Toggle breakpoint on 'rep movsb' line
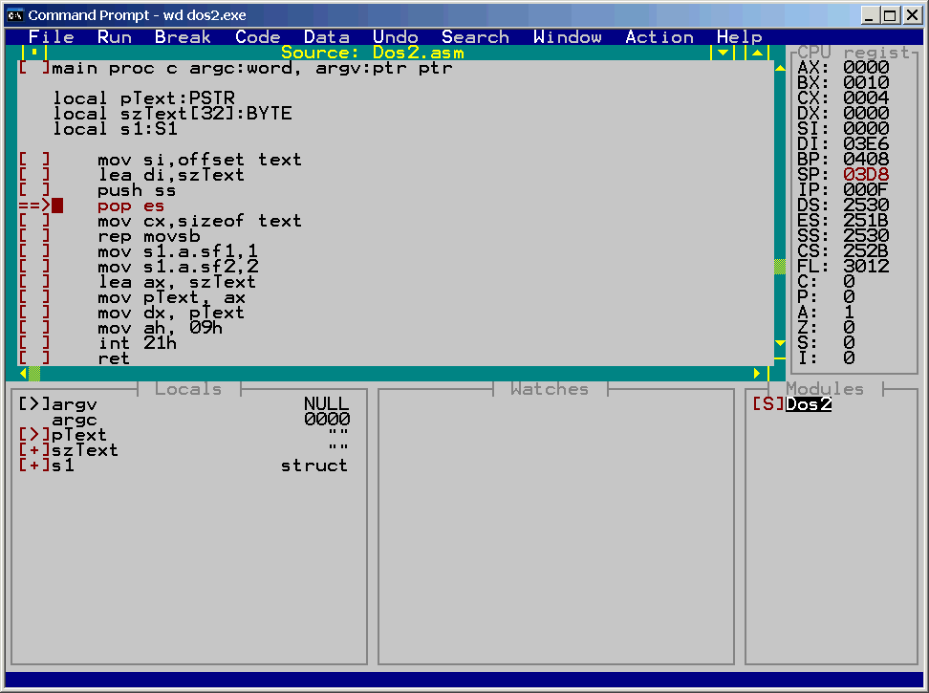The width and height of the screenshot is (929, 693). point(33,236)
